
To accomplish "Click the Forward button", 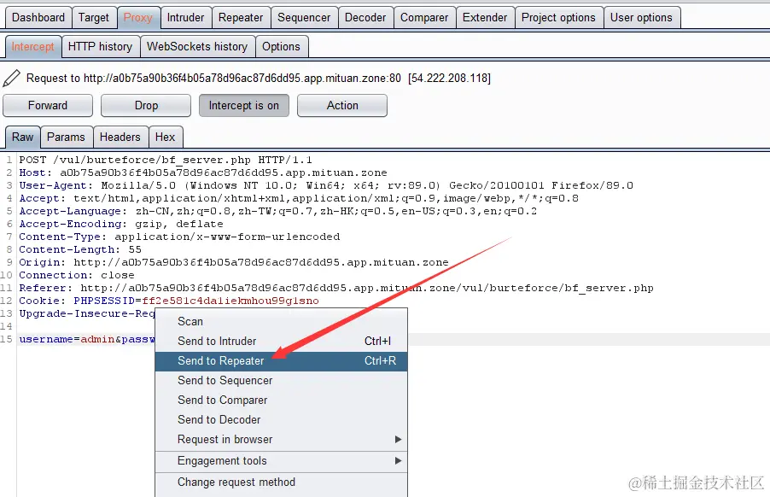I will click(x=48, y=106).
